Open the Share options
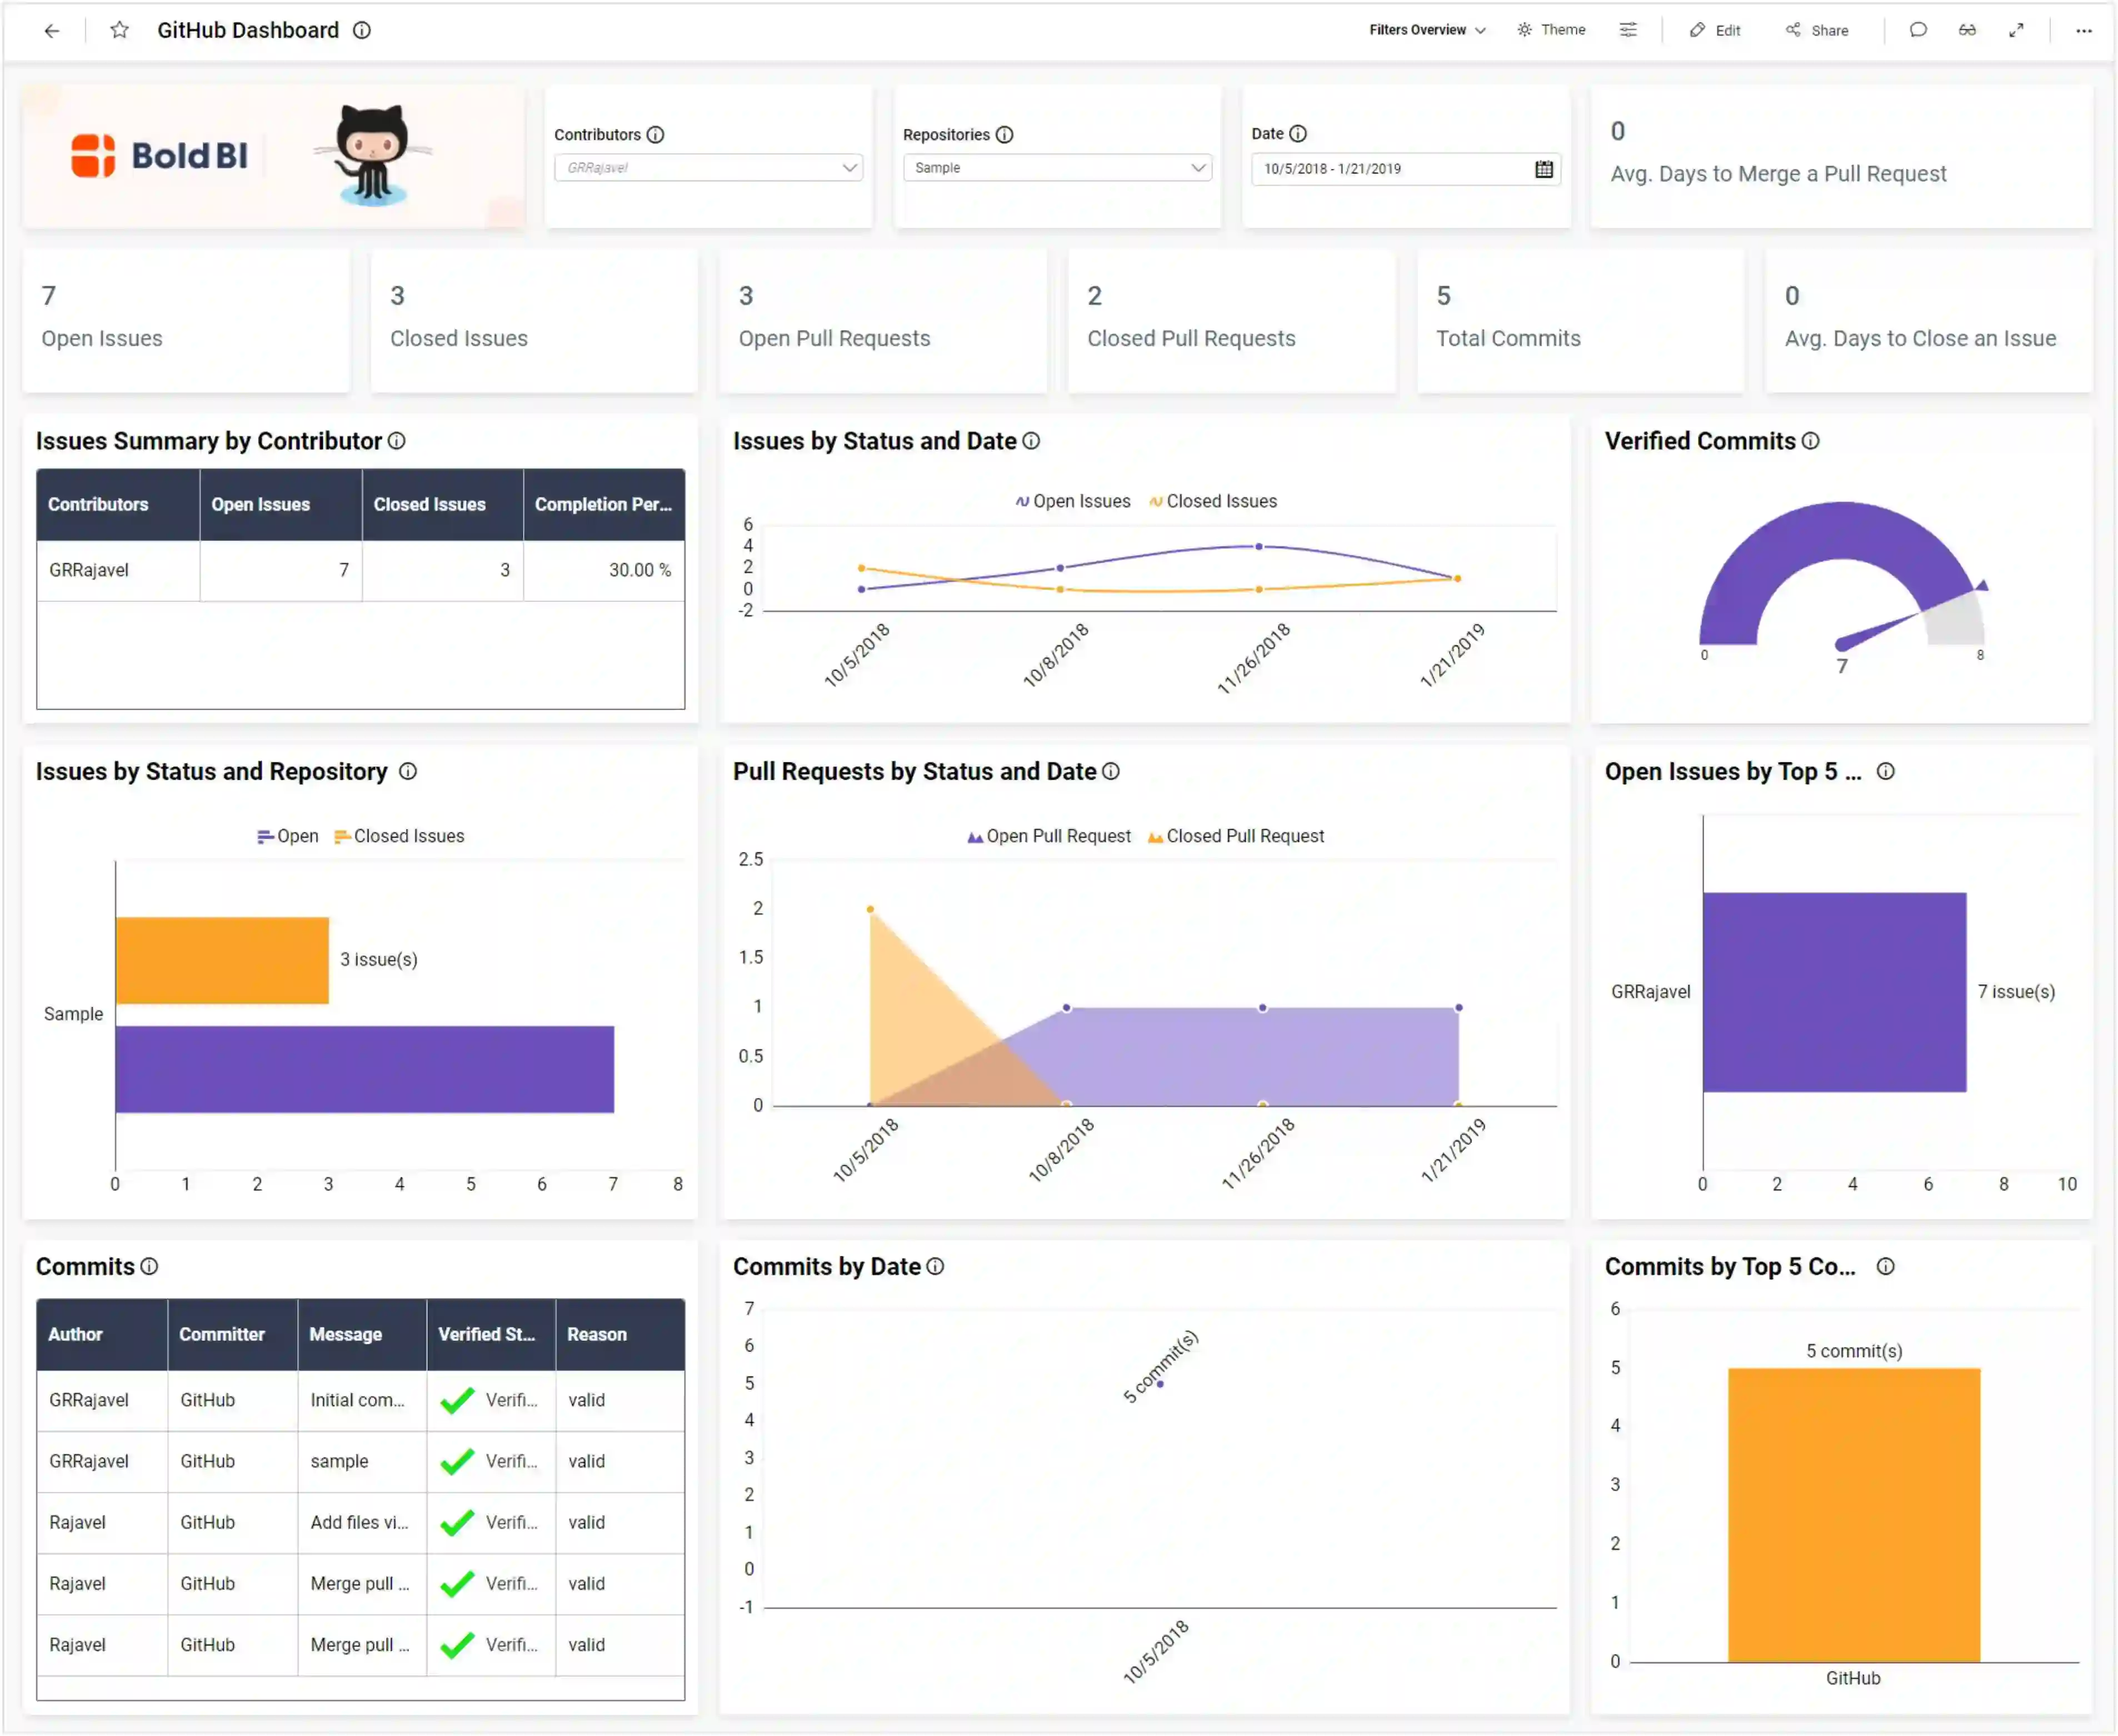Viewport: 2118px width, 1736px height. (x=1817, y=30)
